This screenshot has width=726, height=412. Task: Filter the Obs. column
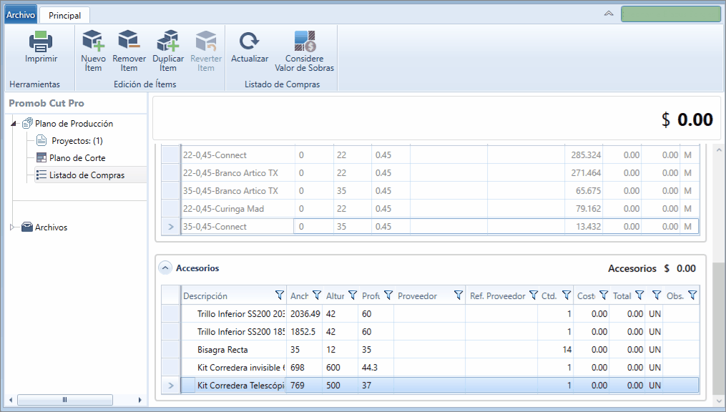[692, 295]
